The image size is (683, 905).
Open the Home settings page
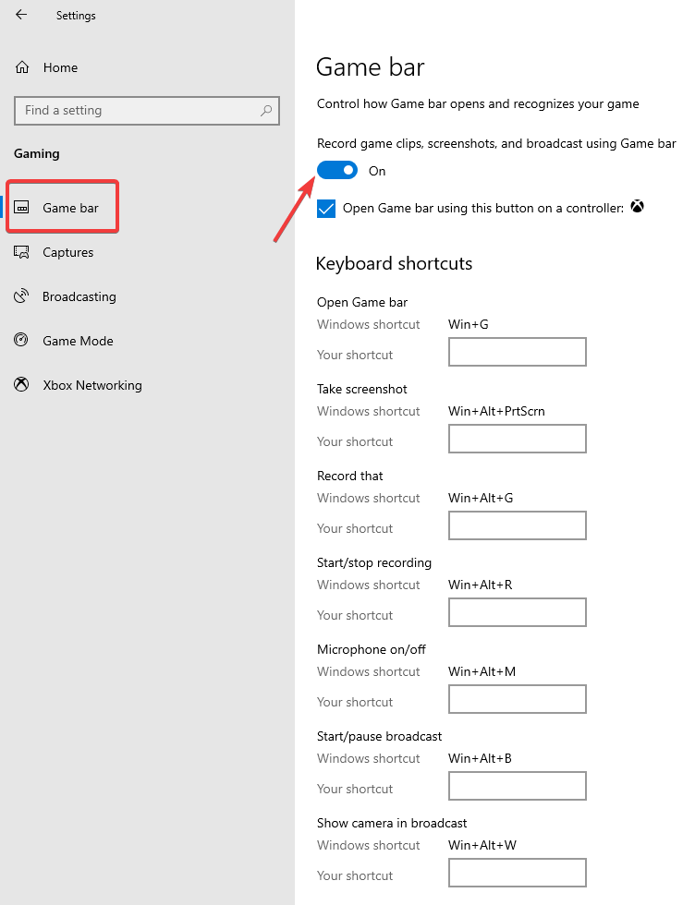pos(60,67)
